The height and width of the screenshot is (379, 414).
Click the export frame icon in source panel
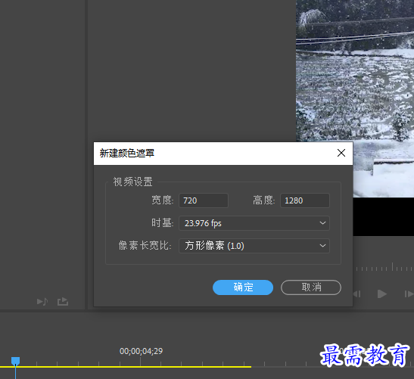(x=63, y=301)
